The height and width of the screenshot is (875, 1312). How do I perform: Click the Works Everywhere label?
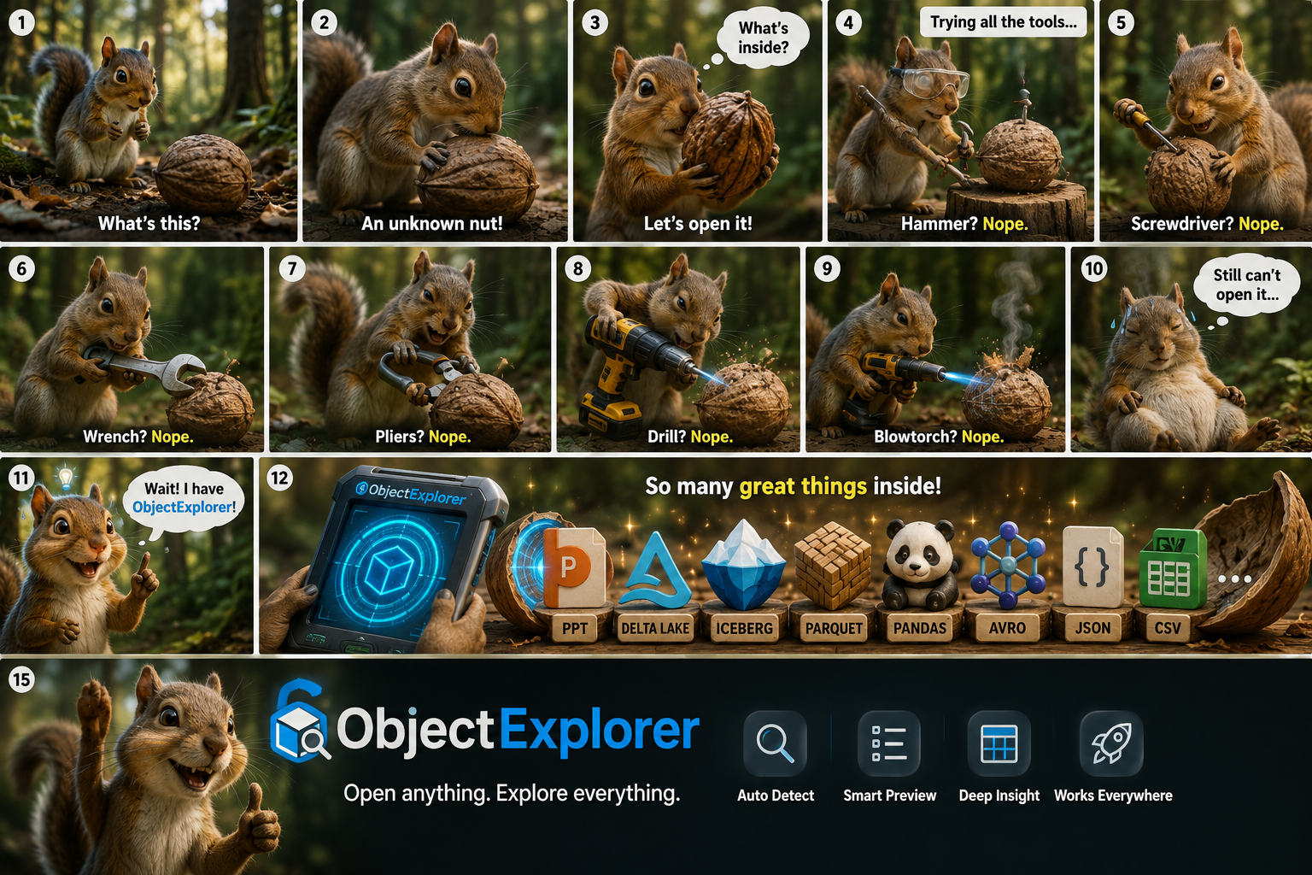click(1113, 796)
